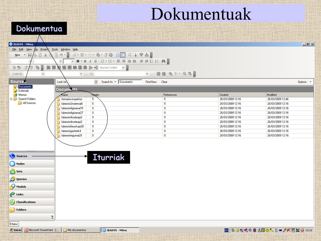
Task: Click the first grid layout icon in view toolbar
Action: pos(48,67)
